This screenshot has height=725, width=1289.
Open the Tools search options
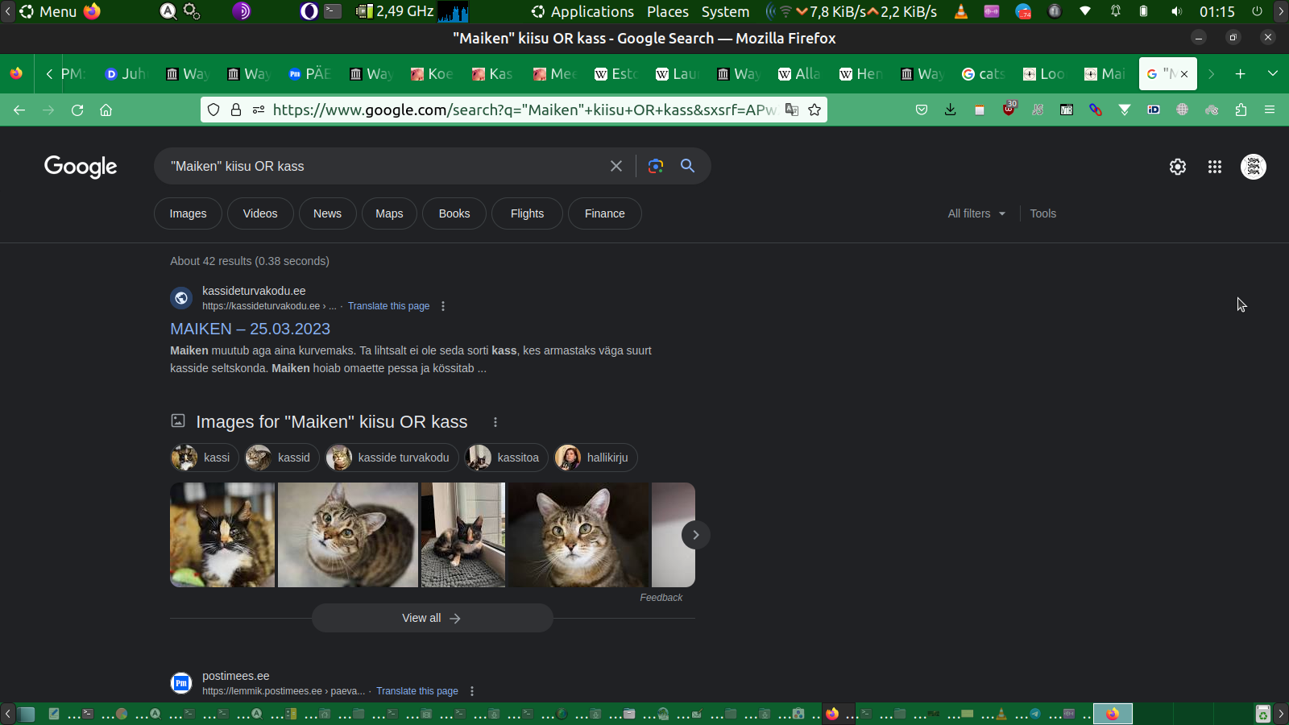(1042, 213)
